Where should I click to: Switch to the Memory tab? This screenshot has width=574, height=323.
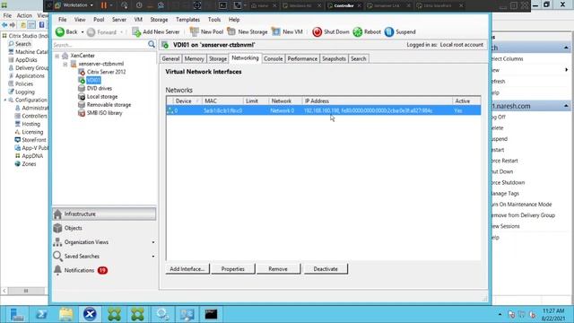click(194, 58)
